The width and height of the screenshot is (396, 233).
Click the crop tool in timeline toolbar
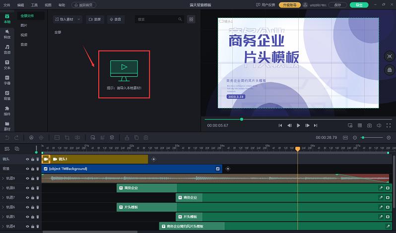(67, 138)
